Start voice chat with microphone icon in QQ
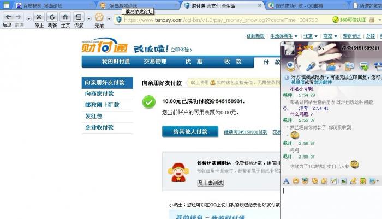The image size is (382, 219). (311, 66)
